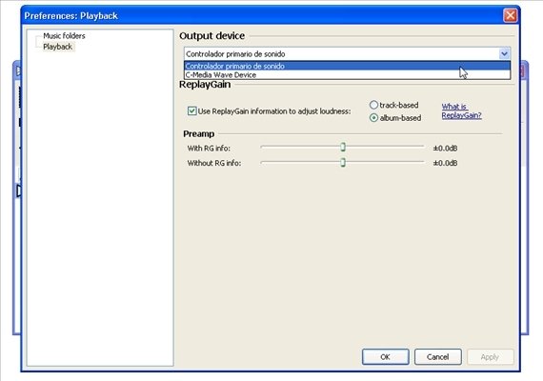Choose C-Media Wave Device from list
The image size is (543, 381).
coord(347,75)
